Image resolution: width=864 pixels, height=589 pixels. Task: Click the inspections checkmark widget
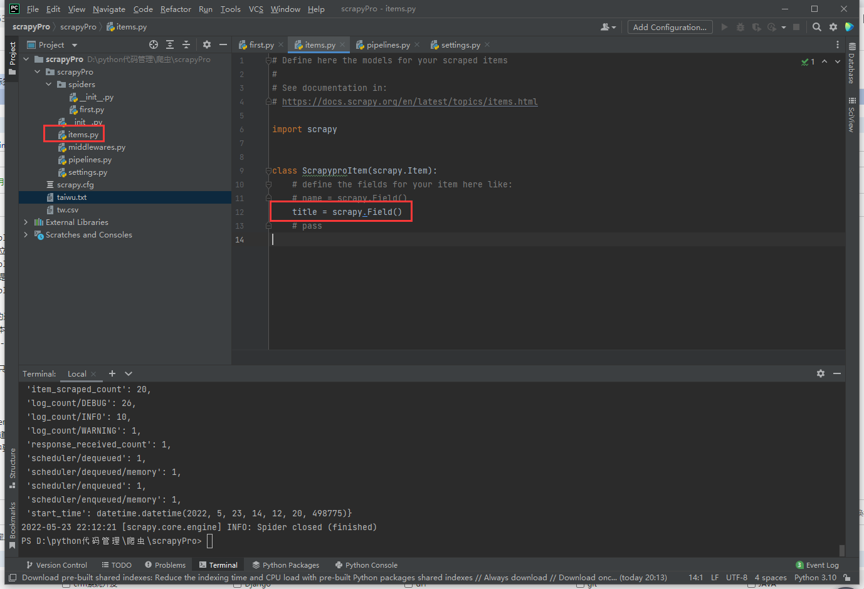[808, 61]
